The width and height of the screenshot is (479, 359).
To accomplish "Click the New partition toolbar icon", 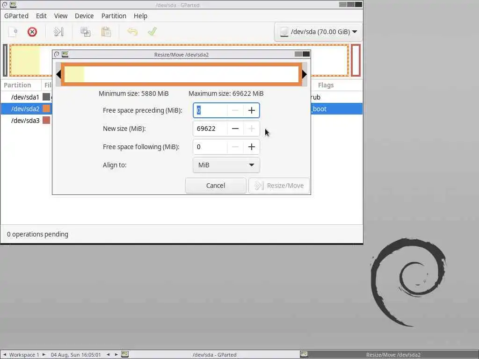I will [13, 32].
